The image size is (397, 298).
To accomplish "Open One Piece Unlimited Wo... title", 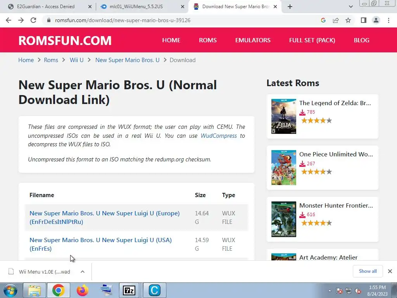I will 336,154.
